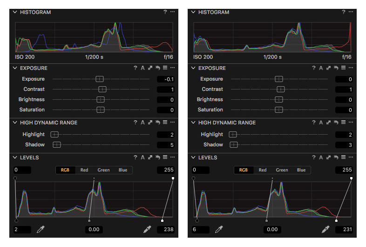This screenshot has height=247, width=366.
Task: Collapse the Levels section in right panel
Action: point(193,158)
